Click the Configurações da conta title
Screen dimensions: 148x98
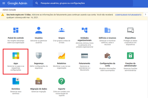tap(107, 65)
